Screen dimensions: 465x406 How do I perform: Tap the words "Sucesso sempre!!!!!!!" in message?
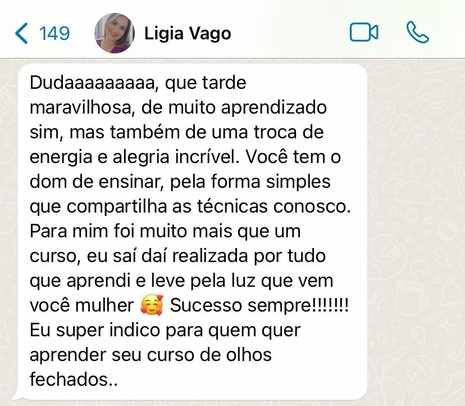259,305
